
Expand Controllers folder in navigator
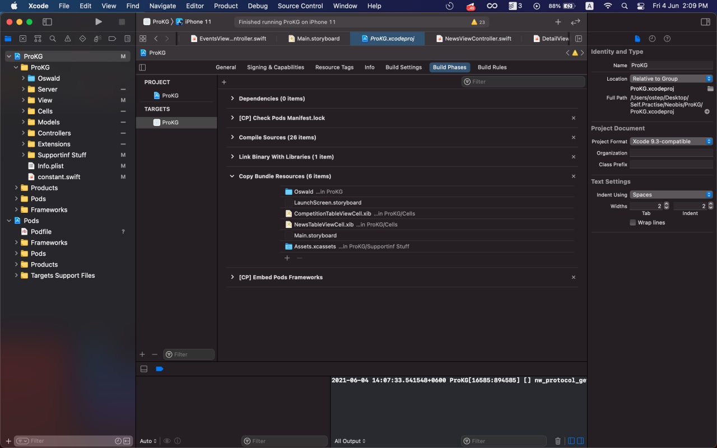(x=24, y=133)
